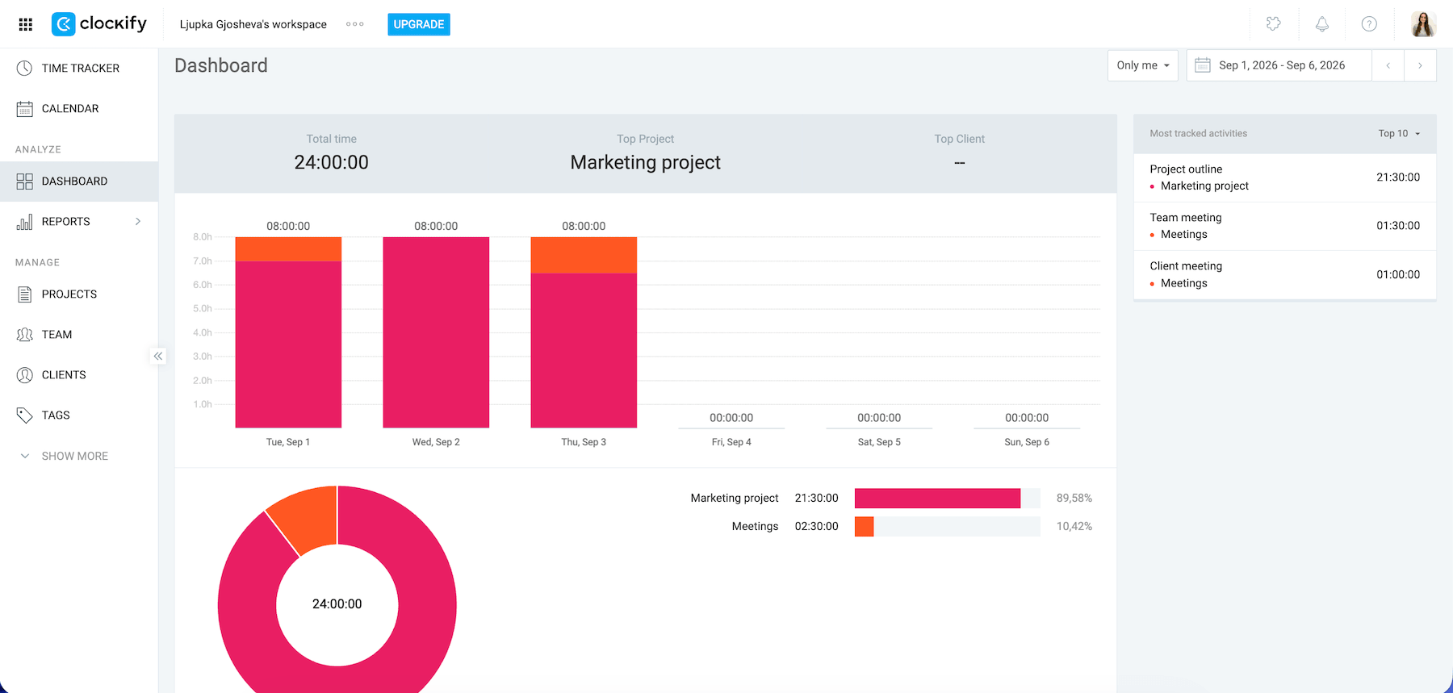Click the Top Project value Marketing project
The image size is (1453, 693).
[x=645, y=162]
